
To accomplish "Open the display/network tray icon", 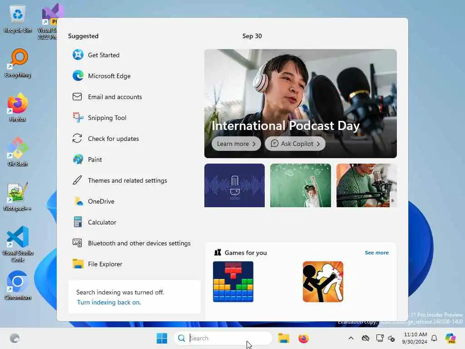I will tap(380, 338).
